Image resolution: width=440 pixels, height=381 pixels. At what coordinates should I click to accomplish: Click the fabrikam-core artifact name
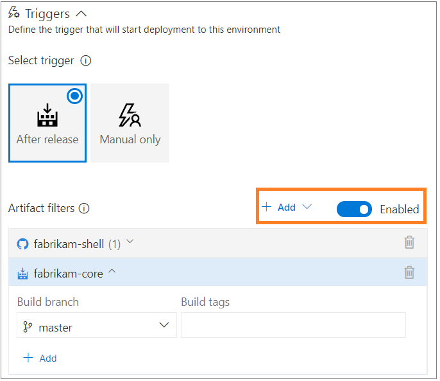click(68, 274)
